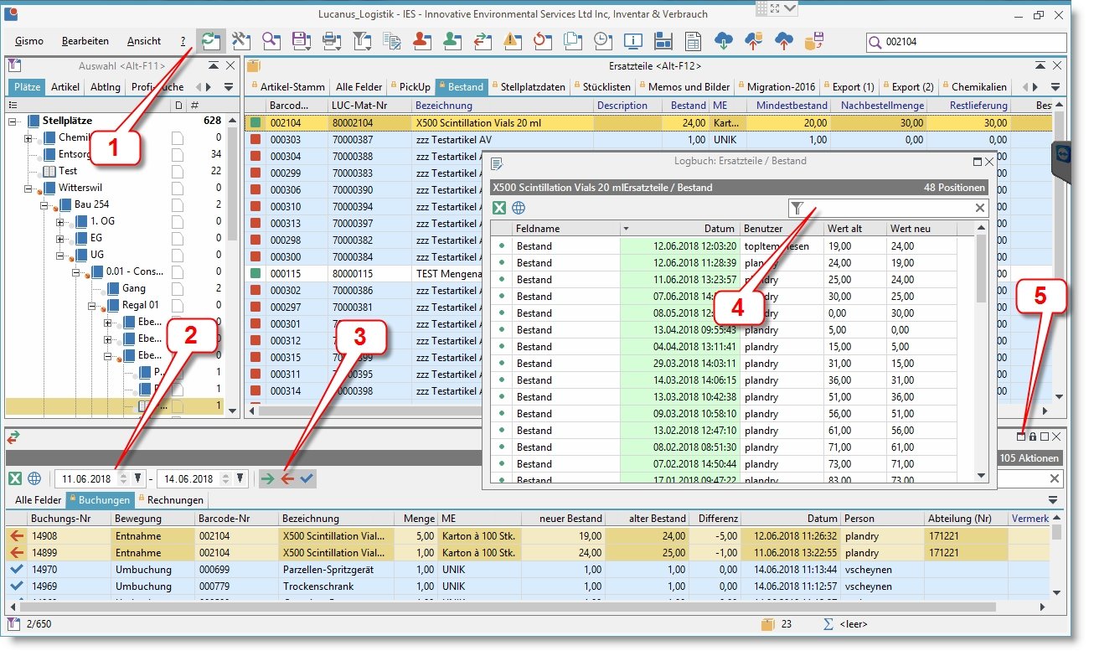This screenshot has height=651, width=1094.
Task: Collapse the Bau 254 tree node
Action: 44,204
